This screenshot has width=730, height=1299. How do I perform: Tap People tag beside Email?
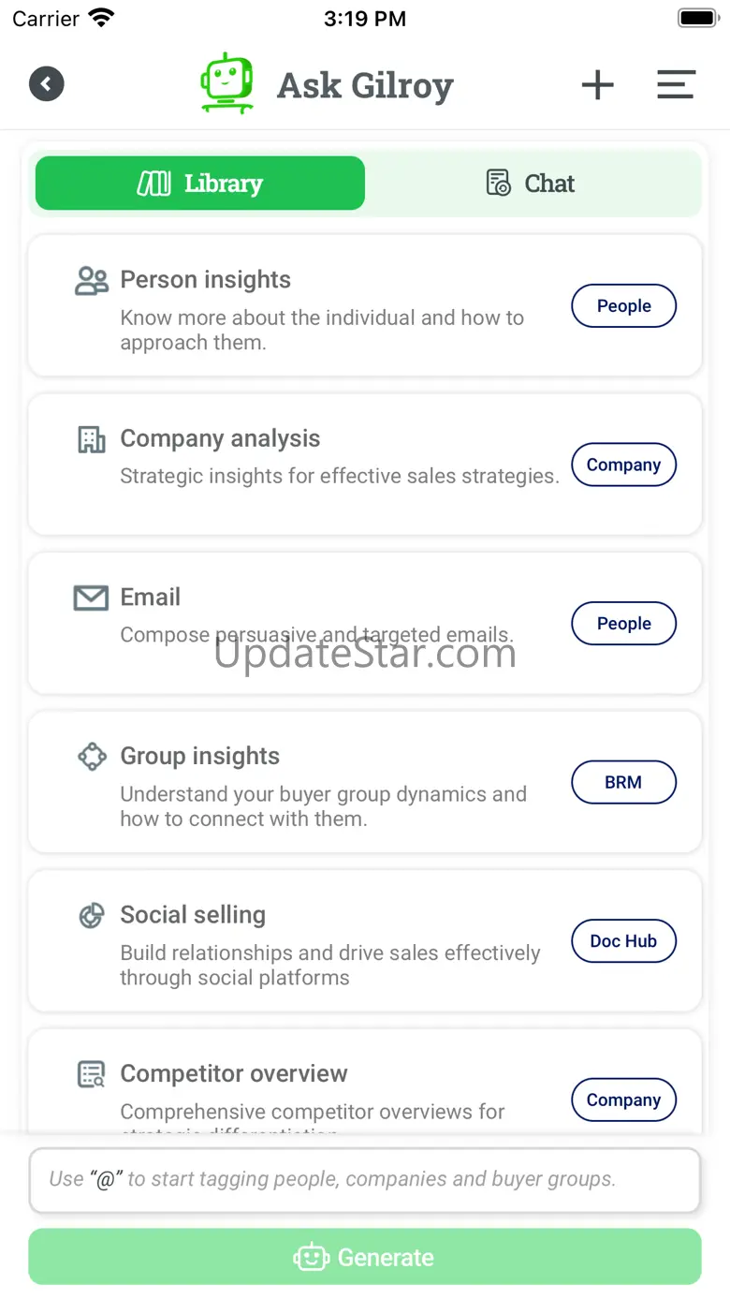(x=623, y=624)
